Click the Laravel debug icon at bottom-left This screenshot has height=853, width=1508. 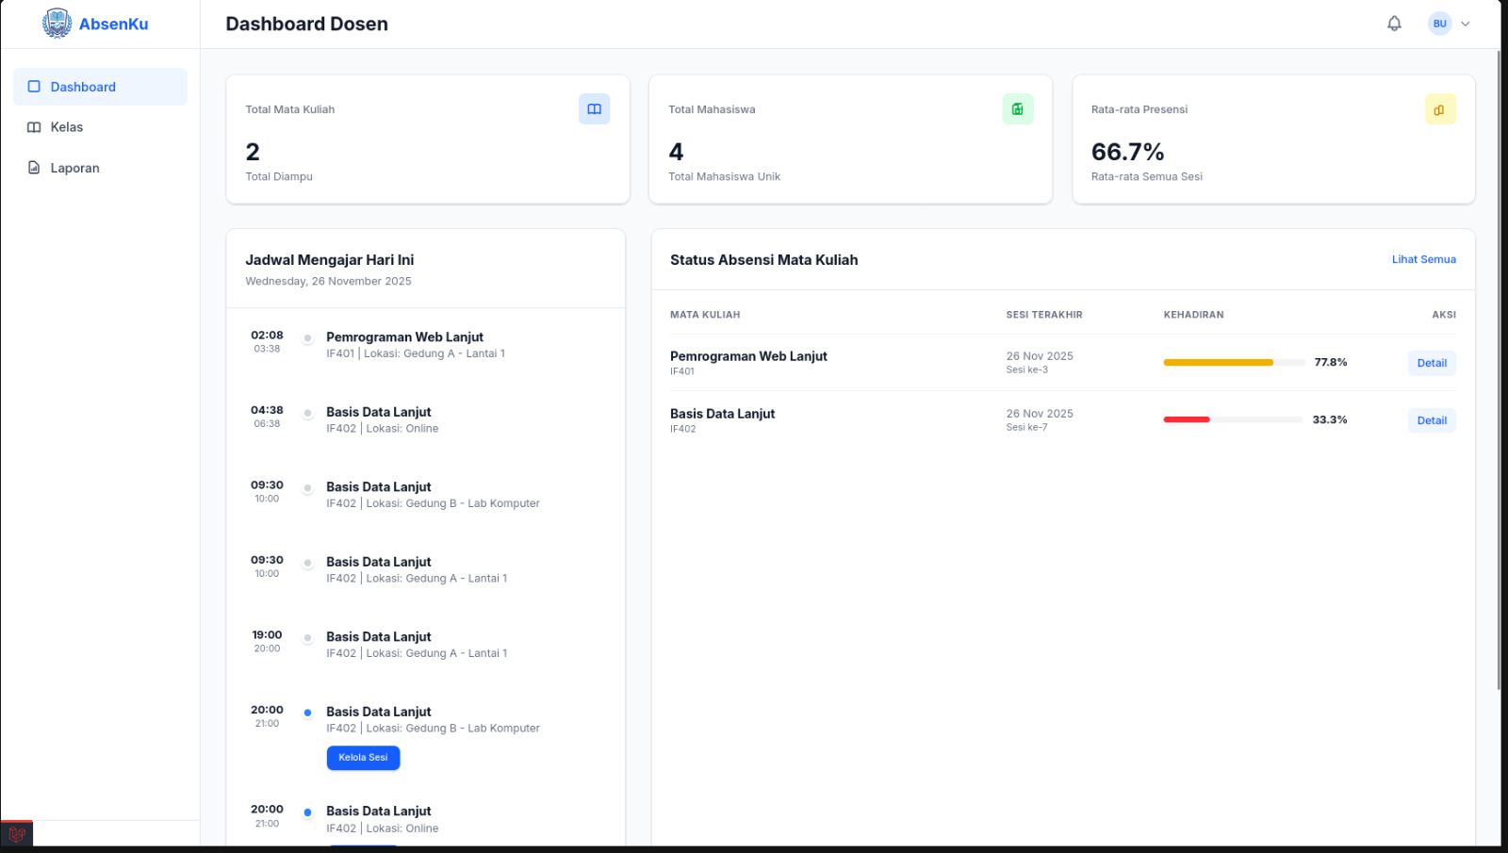[x=17, y=834]
